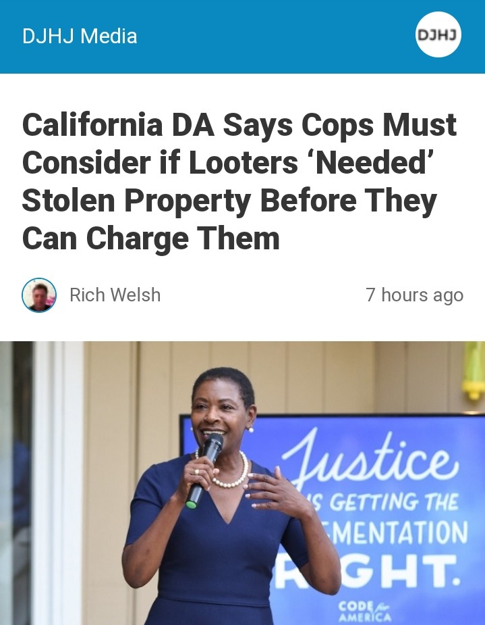This screenshot has width=485, height=625.
Task: Open the California DA article headline
Action: [239, 181]
